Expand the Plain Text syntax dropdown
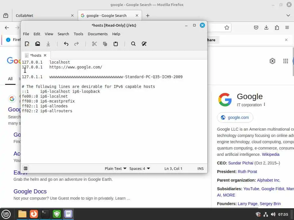Screen dimensions: 294x220 click(115, 168)
